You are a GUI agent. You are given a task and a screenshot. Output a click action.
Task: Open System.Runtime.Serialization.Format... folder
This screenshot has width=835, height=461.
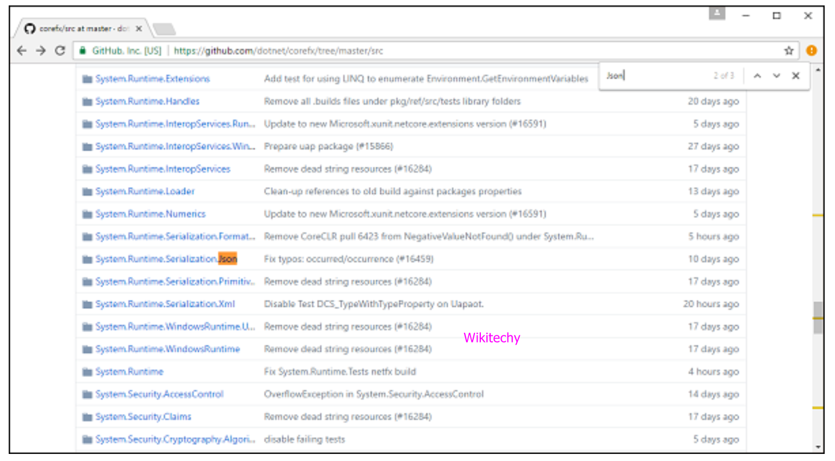point(175,236)
